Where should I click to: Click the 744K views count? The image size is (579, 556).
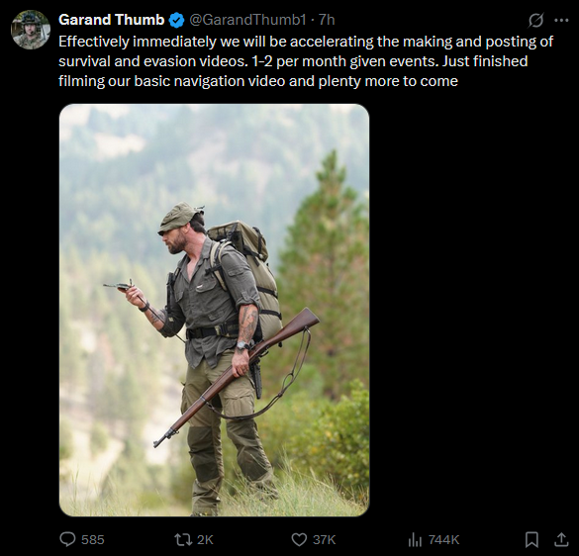[443, 540]
